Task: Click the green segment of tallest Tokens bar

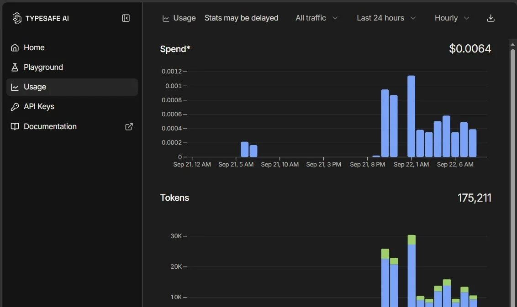Action: click(411, 239)
